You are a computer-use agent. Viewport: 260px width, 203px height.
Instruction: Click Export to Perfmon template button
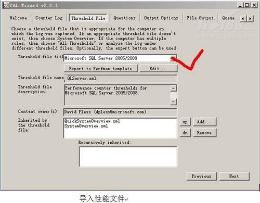pyautogui.click(x=100, y=69)
